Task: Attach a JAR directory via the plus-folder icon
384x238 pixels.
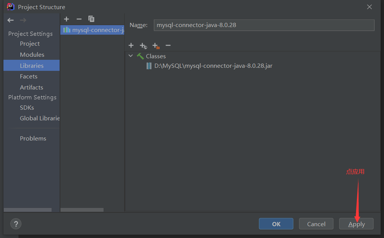Action: pos(156,45)
